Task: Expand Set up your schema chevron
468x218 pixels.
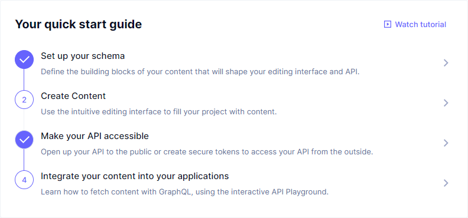Action: point(446,63)
